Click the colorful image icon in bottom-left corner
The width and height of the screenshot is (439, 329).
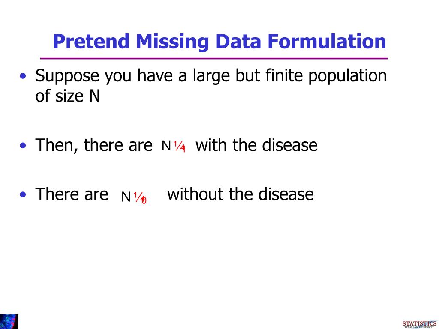pos(9,321)
